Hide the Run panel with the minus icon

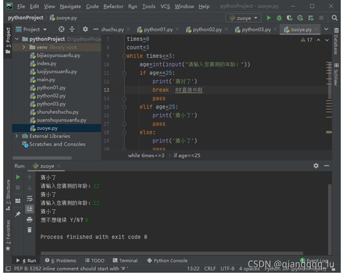pos(327,166)
